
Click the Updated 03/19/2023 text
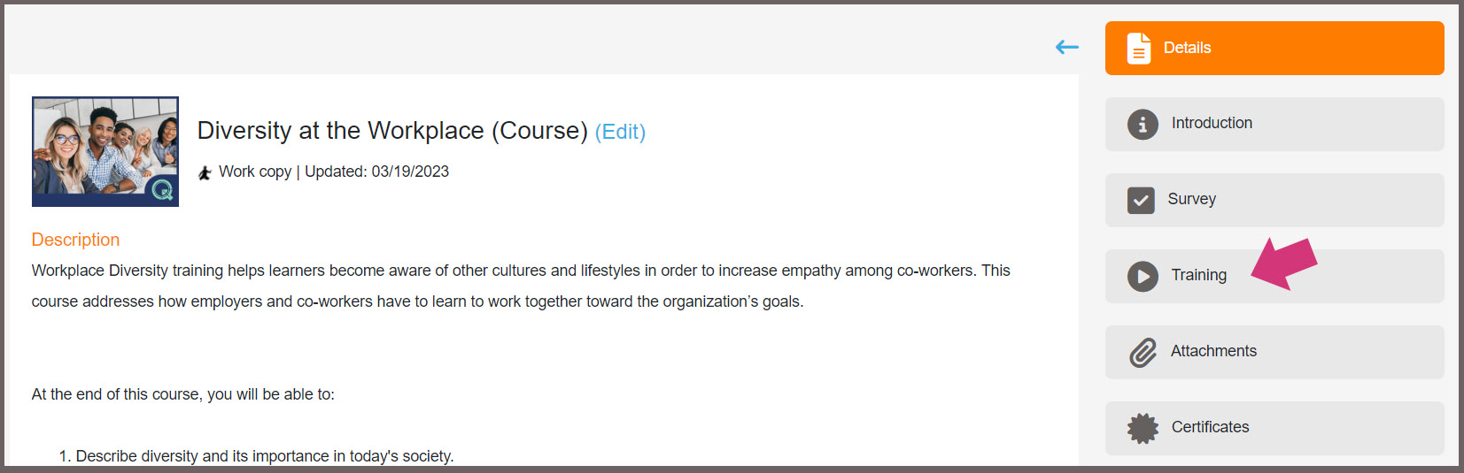point(376,172)
